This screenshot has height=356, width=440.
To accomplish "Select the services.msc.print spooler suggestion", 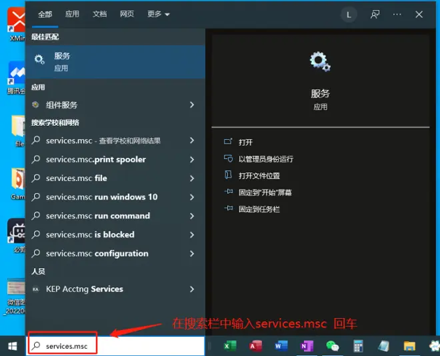I will point(115,160).
